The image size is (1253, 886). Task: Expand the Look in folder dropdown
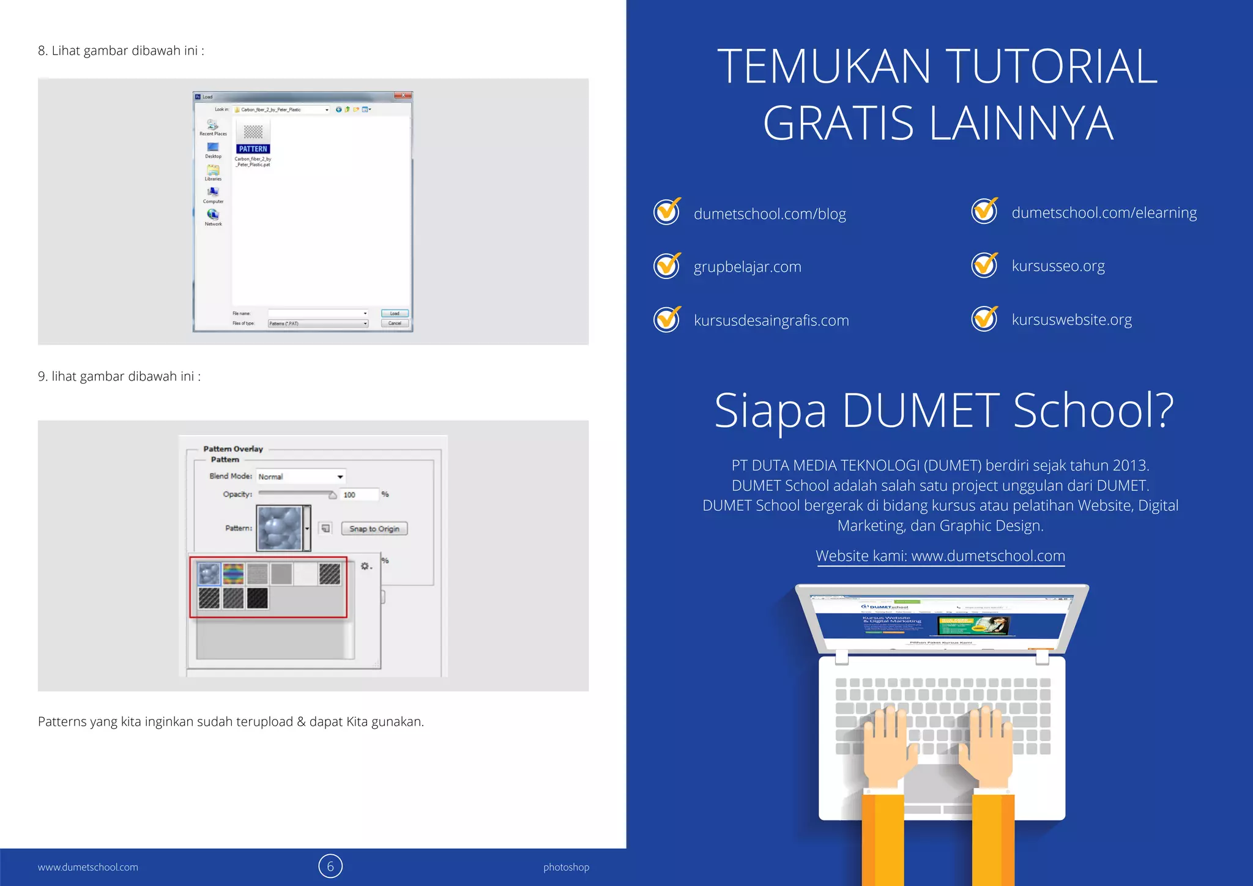click(x=327, y=110)
